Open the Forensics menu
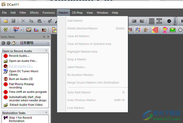 click(x=49, y=13)
